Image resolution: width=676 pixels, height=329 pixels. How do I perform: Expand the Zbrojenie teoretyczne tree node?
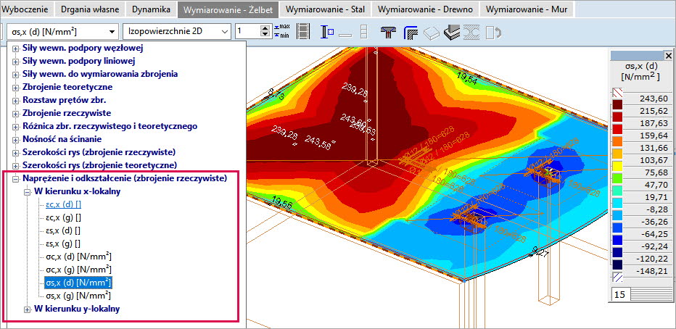17,87
